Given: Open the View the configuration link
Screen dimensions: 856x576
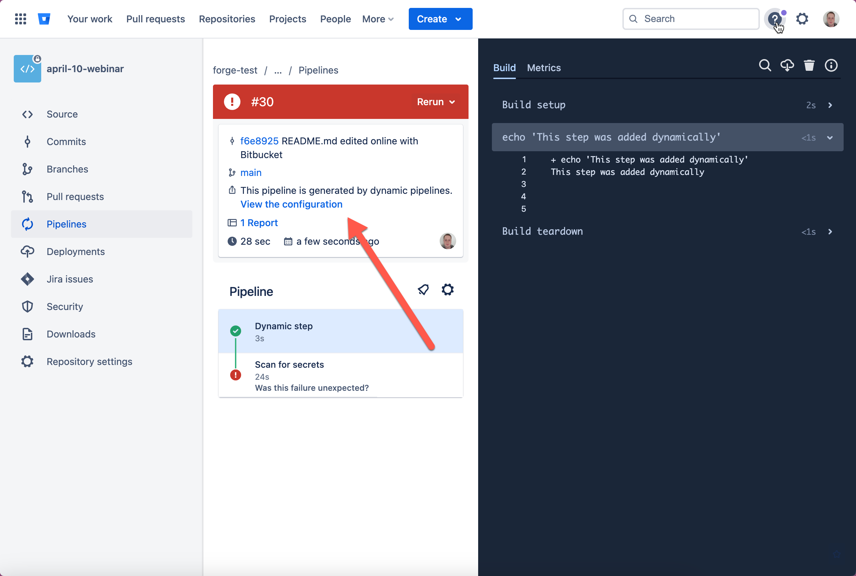Looking at the screenshot, I should coord(291,204).
